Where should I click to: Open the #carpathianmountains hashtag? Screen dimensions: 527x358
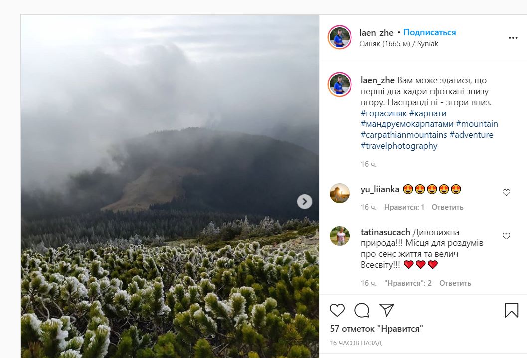(403, 135)
